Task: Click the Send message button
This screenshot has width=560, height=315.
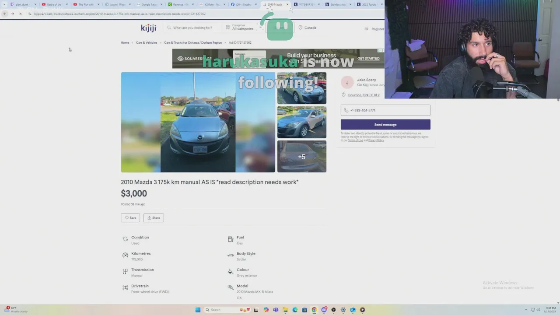Action: (385, 125)
